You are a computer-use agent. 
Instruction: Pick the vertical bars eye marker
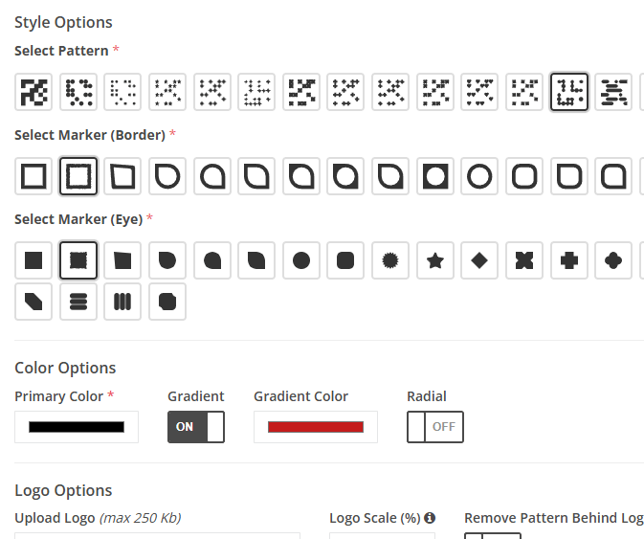122,302
